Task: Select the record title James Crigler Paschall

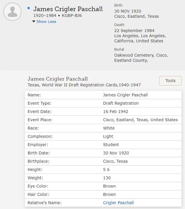Action: [58, 79]
